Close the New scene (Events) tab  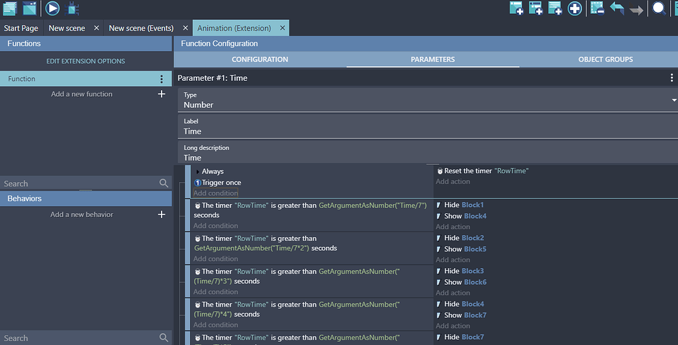point(185,28)
